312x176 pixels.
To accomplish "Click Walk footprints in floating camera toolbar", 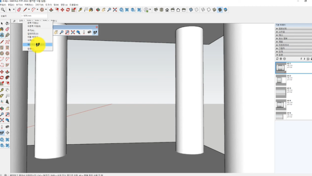I will (x=95, y=32).
